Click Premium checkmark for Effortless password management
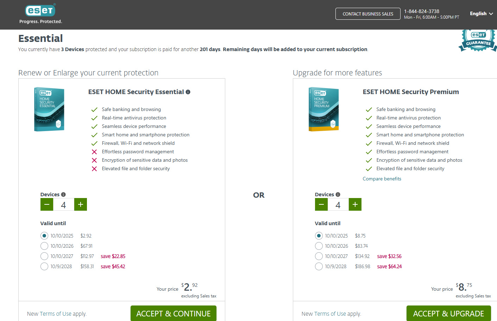 click(369, 152)
